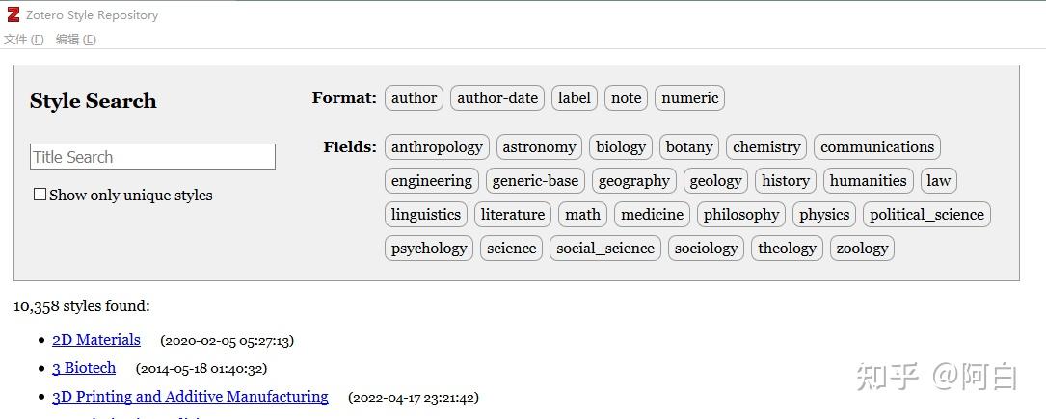This screenshot has height=419, width=1046.
Task: Open the 编辑 (E) menu
Action: (x=76, y=39)
